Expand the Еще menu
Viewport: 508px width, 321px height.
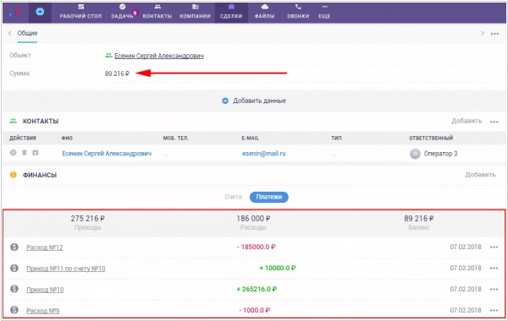pyautogui.click(x=324, y=12)
